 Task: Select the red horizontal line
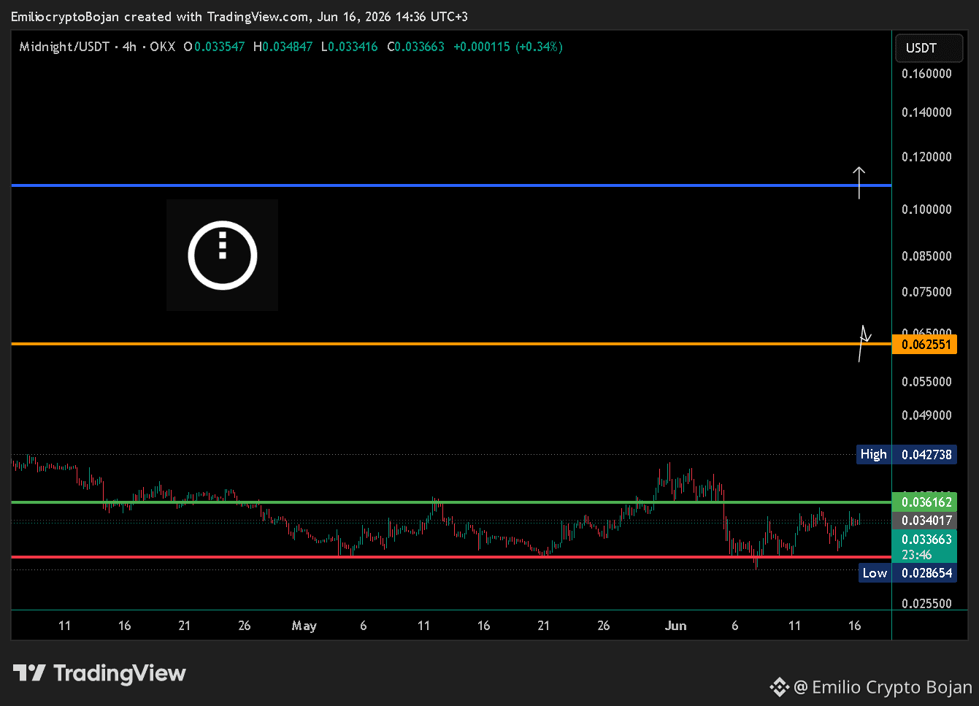(x=451, y=557)
